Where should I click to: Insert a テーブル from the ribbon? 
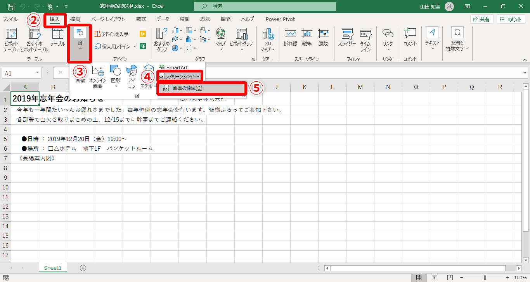pyautogui.click(x=58, y=37)
